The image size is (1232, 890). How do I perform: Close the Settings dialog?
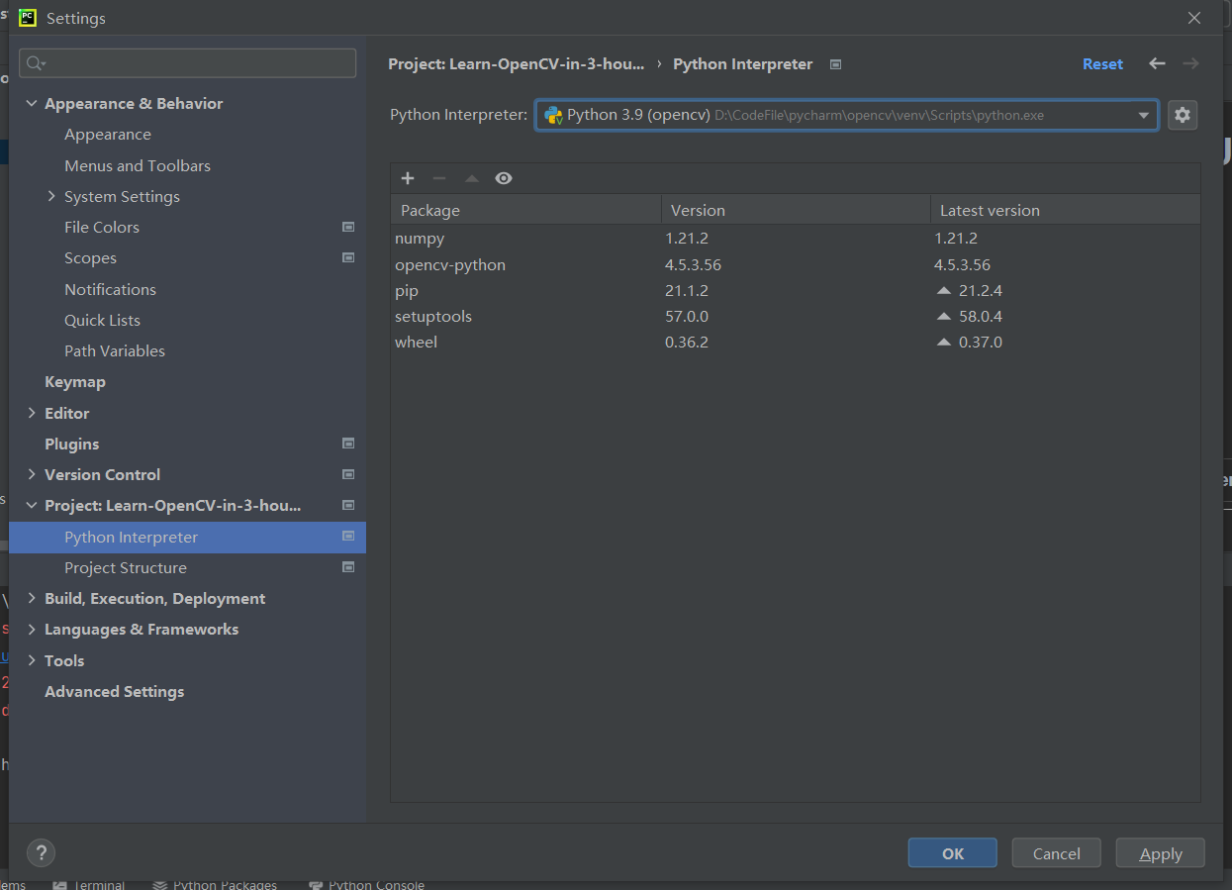1194,18
